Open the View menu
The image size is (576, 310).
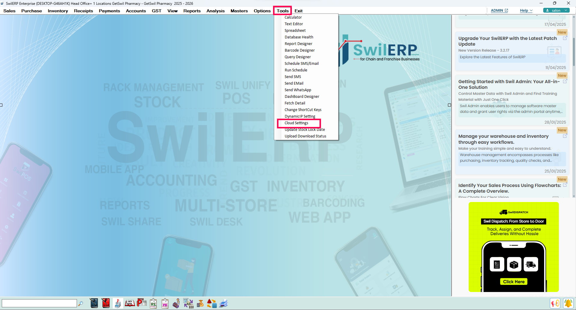(x=173, y=11)
